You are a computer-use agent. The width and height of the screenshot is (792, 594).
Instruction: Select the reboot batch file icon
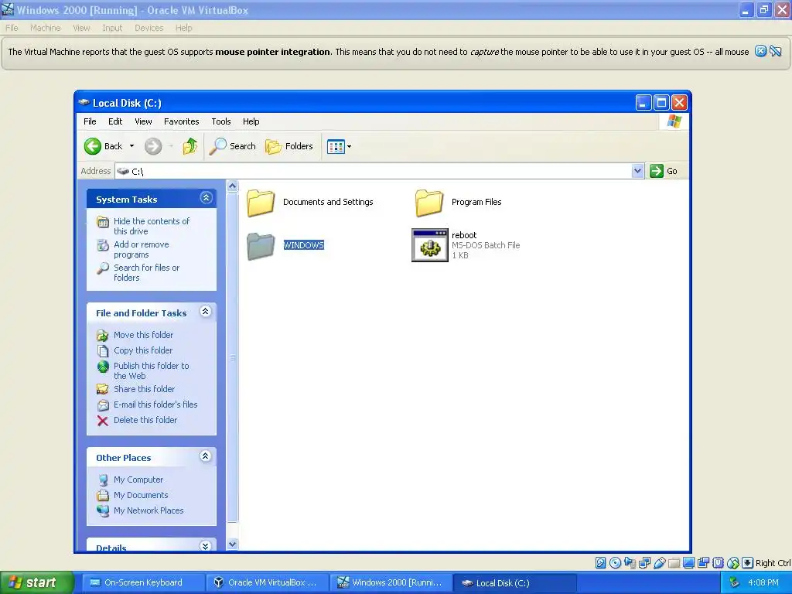[x=430, y=245]
